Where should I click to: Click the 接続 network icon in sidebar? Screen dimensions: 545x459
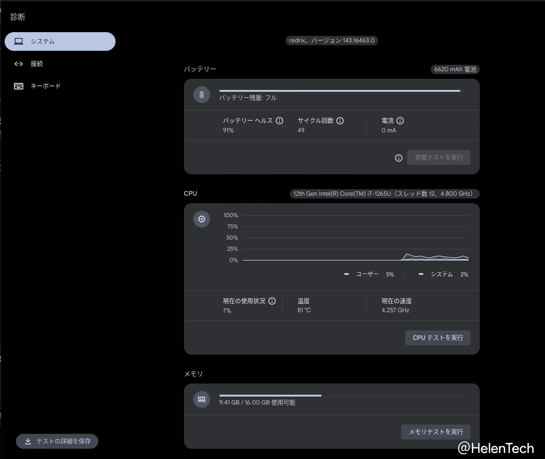[18, 63]
